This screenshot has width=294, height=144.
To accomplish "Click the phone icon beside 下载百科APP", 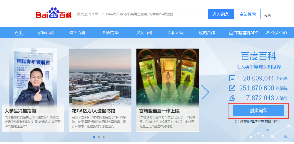I will 231,33.
